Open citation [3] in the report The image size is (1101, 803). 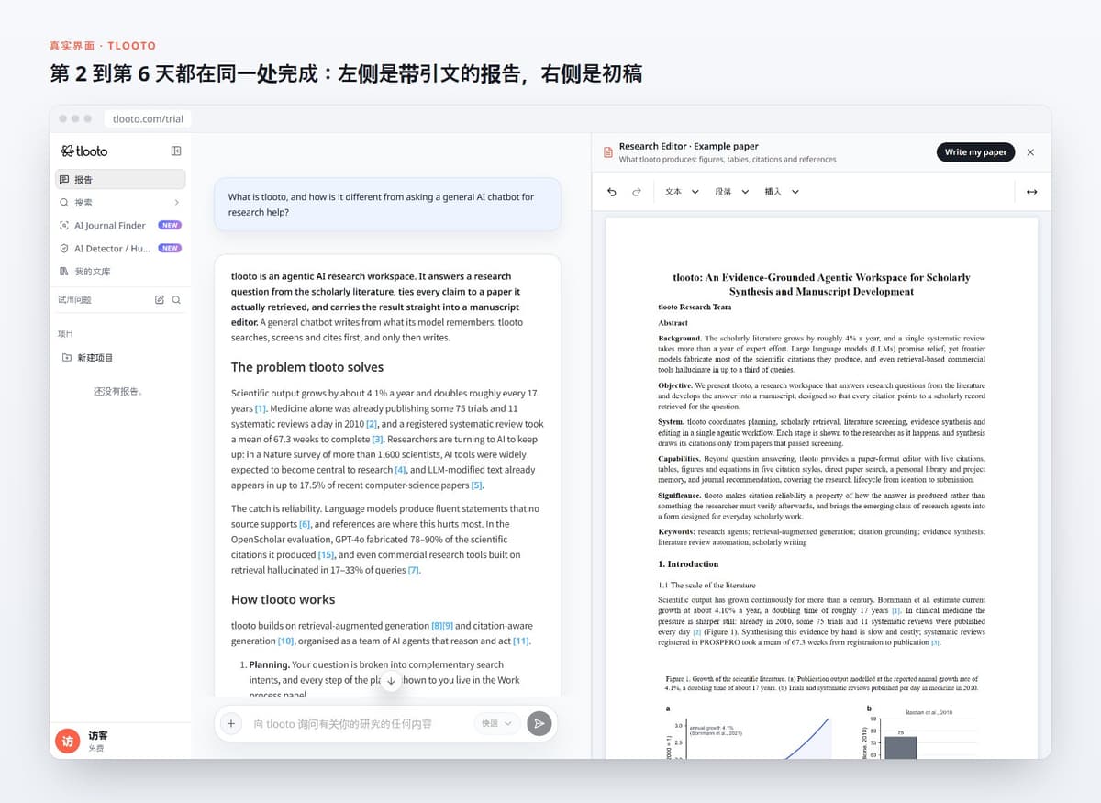click(x=377, y=440)
